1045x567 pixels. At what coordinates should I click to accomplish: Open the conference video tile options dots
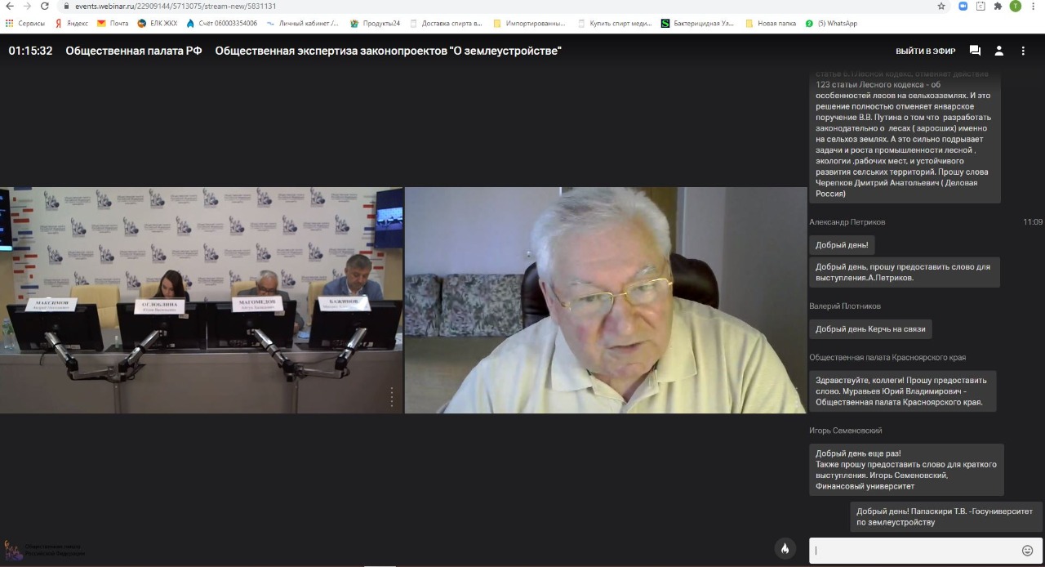392,397
